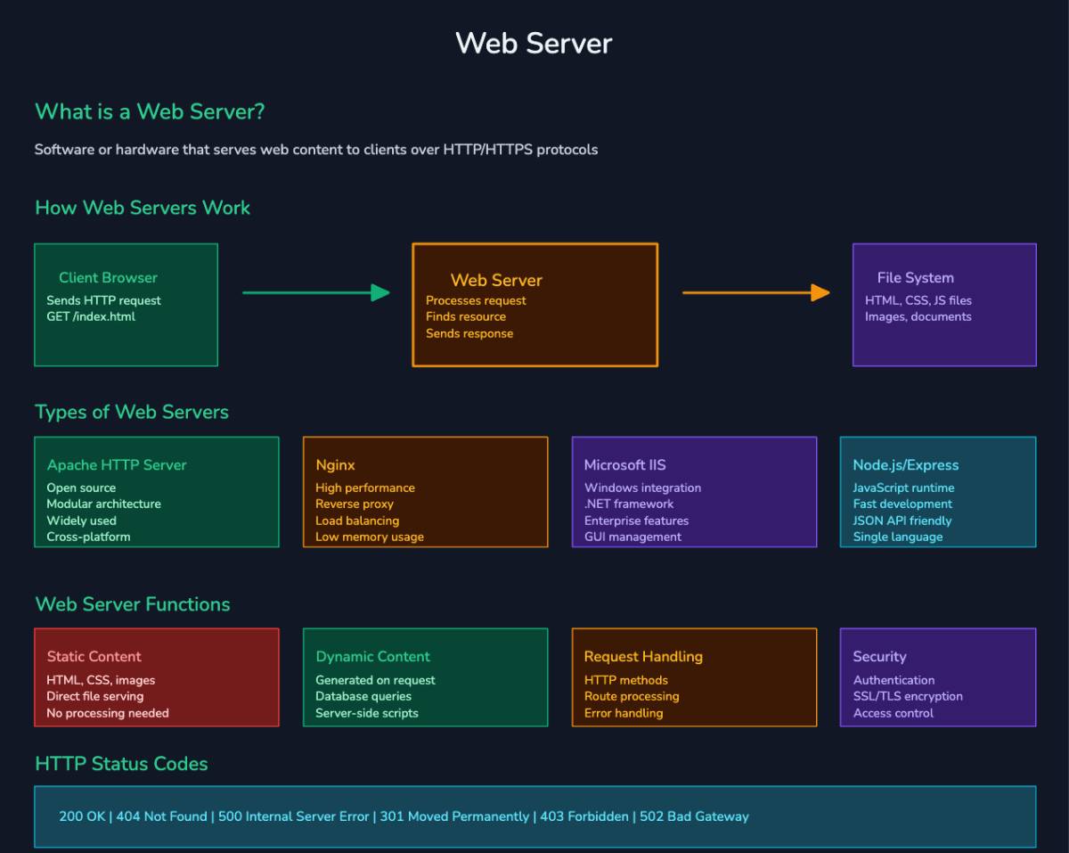Click the Request Handling card
This screenshot has height=853, width=1069.
click(695, 677)
